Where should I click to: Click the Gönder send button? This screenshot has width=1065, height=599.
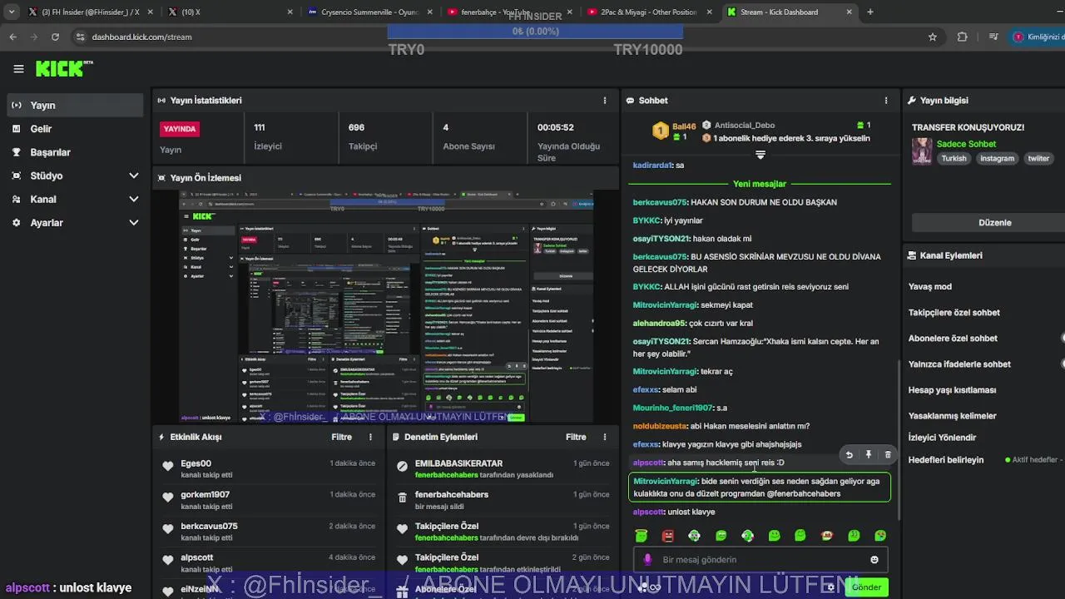click(x=866, y=587)
